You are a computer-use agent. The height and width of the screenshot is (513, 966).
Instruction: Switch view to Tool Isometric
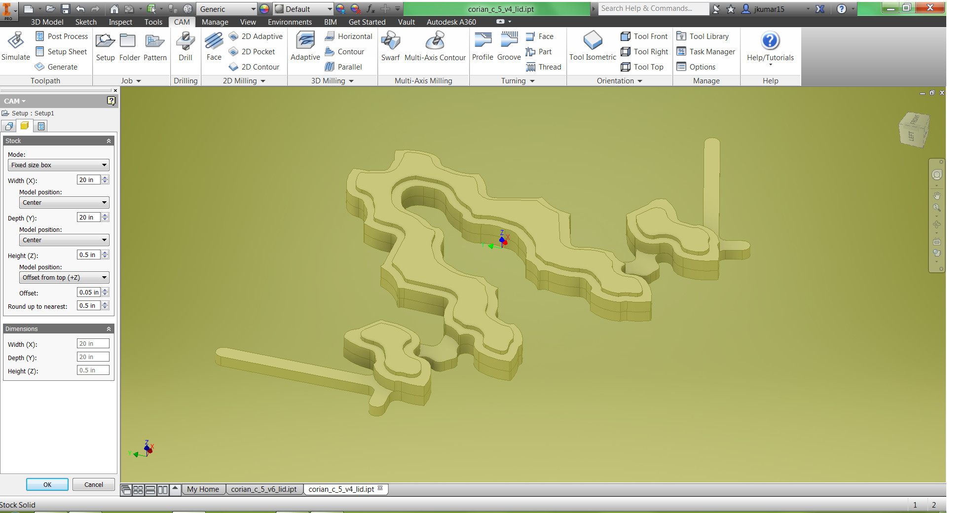[593, 47]
